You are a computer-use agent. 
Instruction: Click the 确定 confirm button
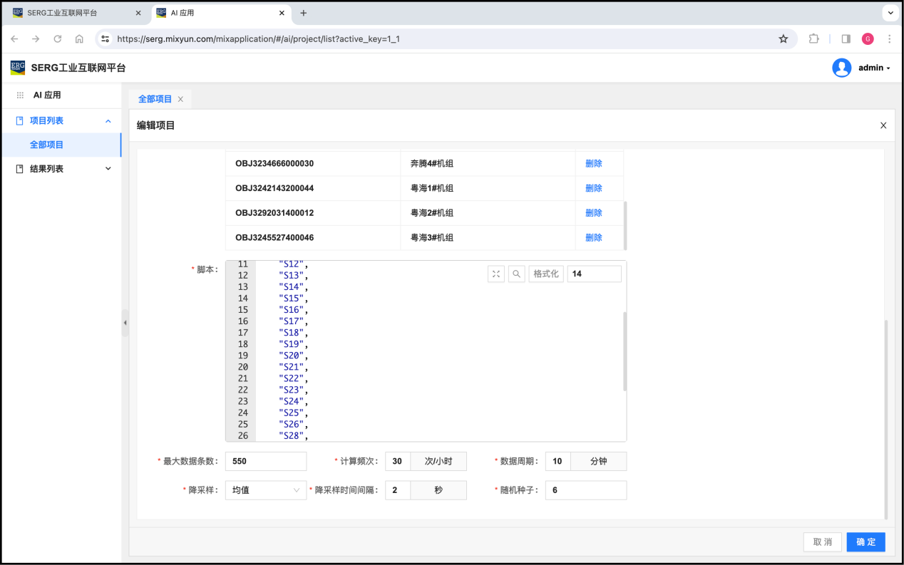click(x=866, y=542)
